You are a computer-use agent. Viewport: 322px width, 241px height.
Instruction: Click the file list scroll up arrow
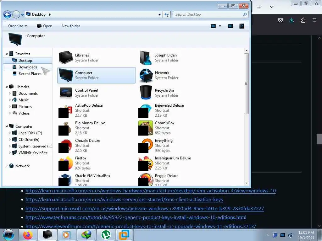coord(247,51)
